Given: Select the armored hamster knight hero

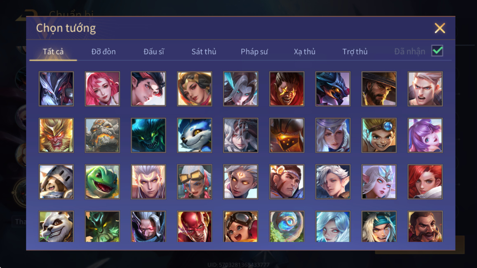Looking at the screenshot, I should click(x=56, y=182).
